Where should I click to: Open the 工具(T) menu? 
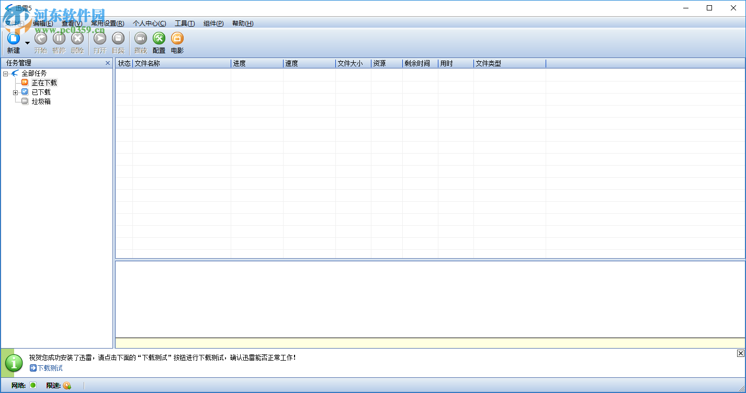(185, 24)
